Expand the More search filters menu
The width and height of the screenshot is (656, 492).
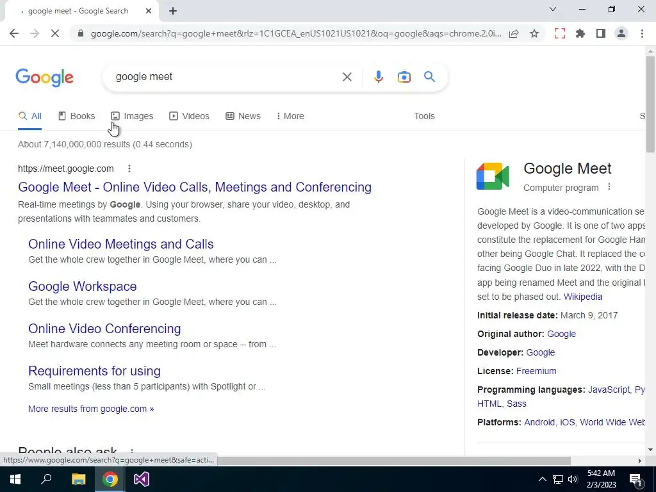pyautogui.click(x=290, y=117)
